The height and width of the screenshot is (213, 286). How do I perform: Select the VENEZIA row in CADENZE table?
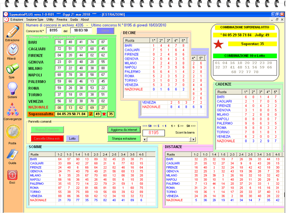point(248,136)
